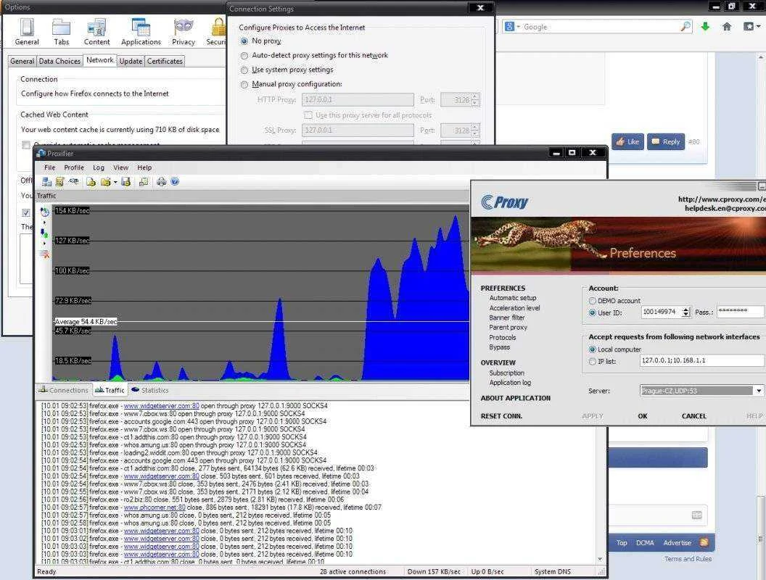The image size is (766, 580).
Task: Click the orange RSS feed icon in footer
Action: point(704,542)
